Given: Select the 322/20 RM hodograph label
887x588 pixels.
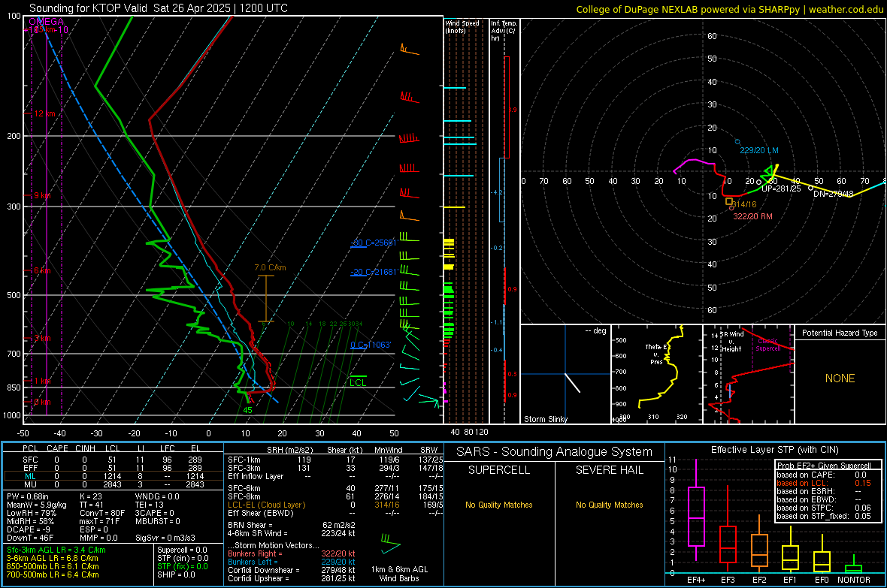Looking at the screenshot, I should (x=752, y=216).
